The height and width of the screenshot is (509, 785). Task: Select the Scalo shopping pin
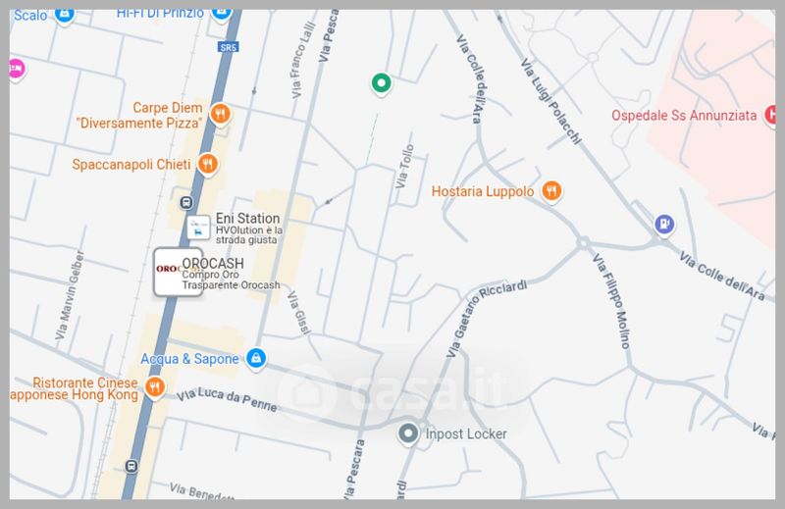tap(64, 15)
